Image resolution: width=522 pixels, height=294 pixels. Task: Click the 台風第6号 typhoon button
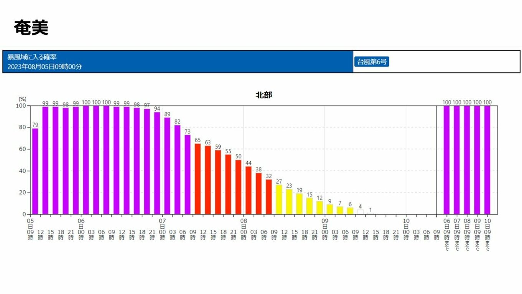click(x=372, y=61)
